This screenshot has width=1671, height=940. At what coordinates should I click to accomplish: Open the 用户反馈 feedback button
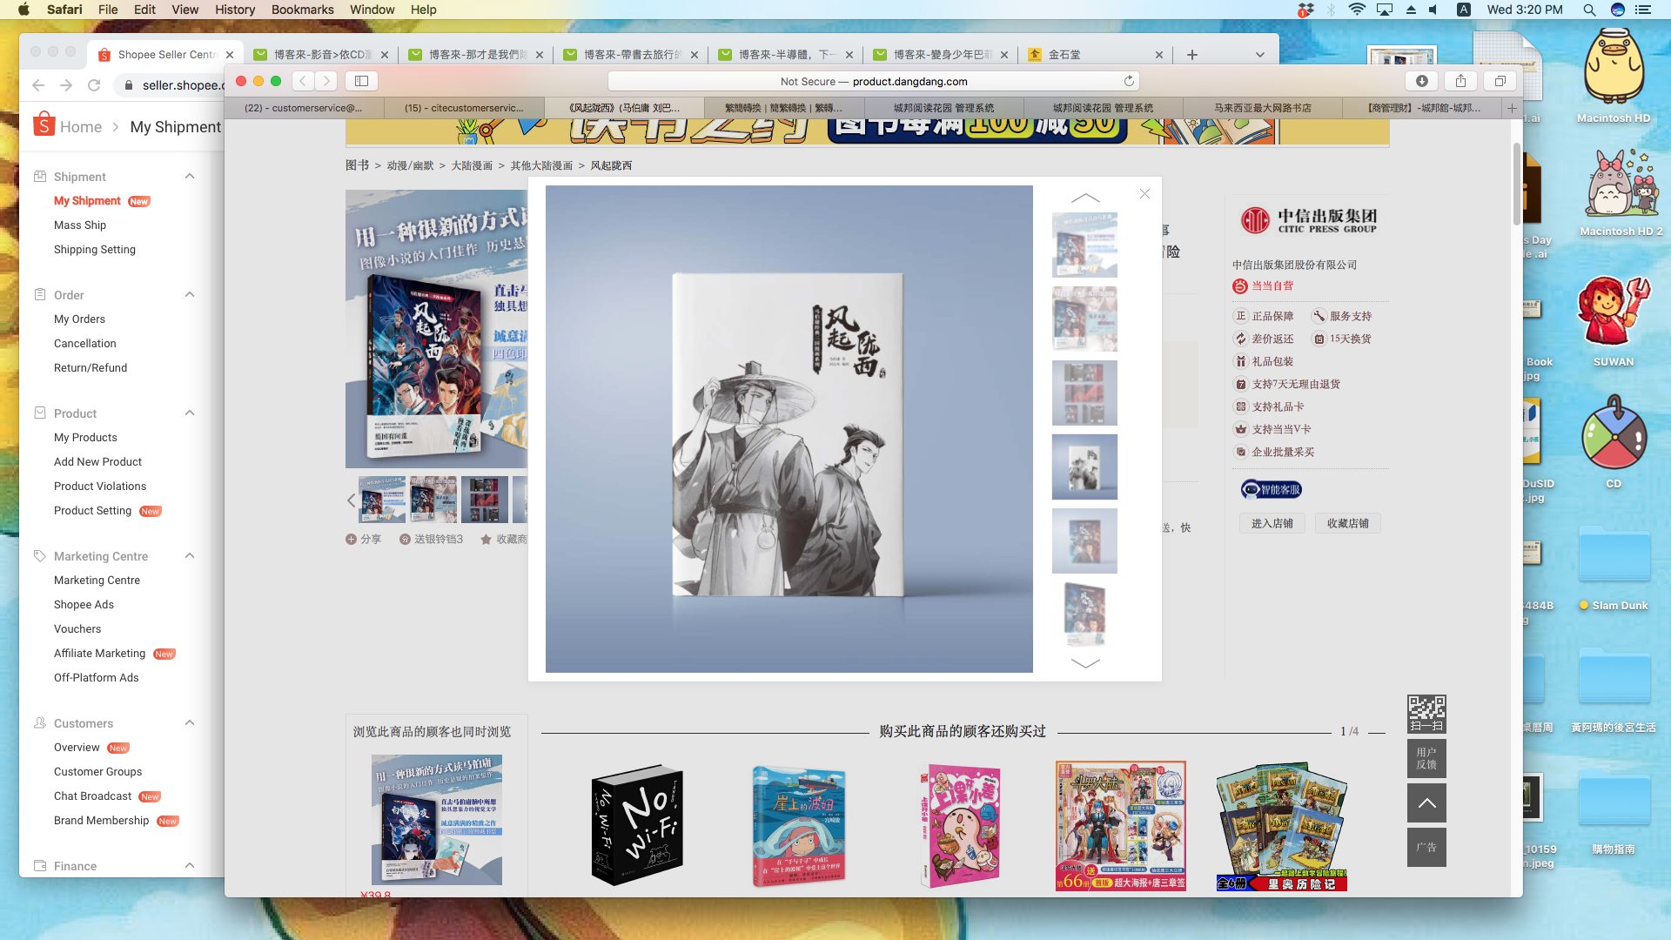pos(1426,758)
